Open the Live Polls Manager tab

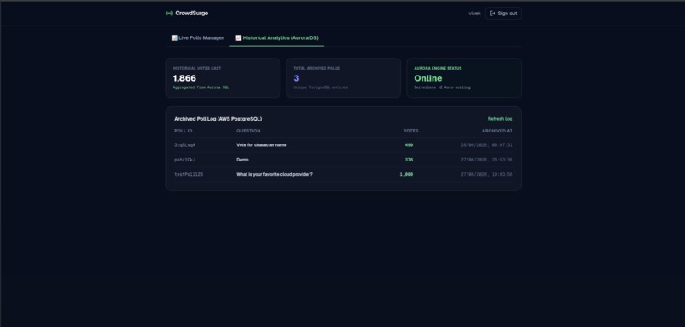pyautogui.click(x=197, y=38)
